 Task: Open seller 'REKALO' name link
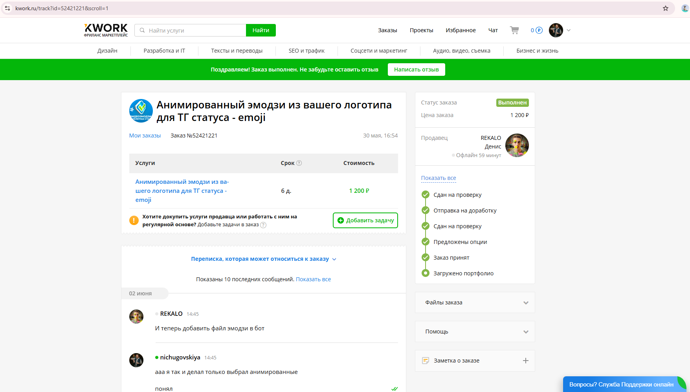pyautogui.click(x=491, y=138)
